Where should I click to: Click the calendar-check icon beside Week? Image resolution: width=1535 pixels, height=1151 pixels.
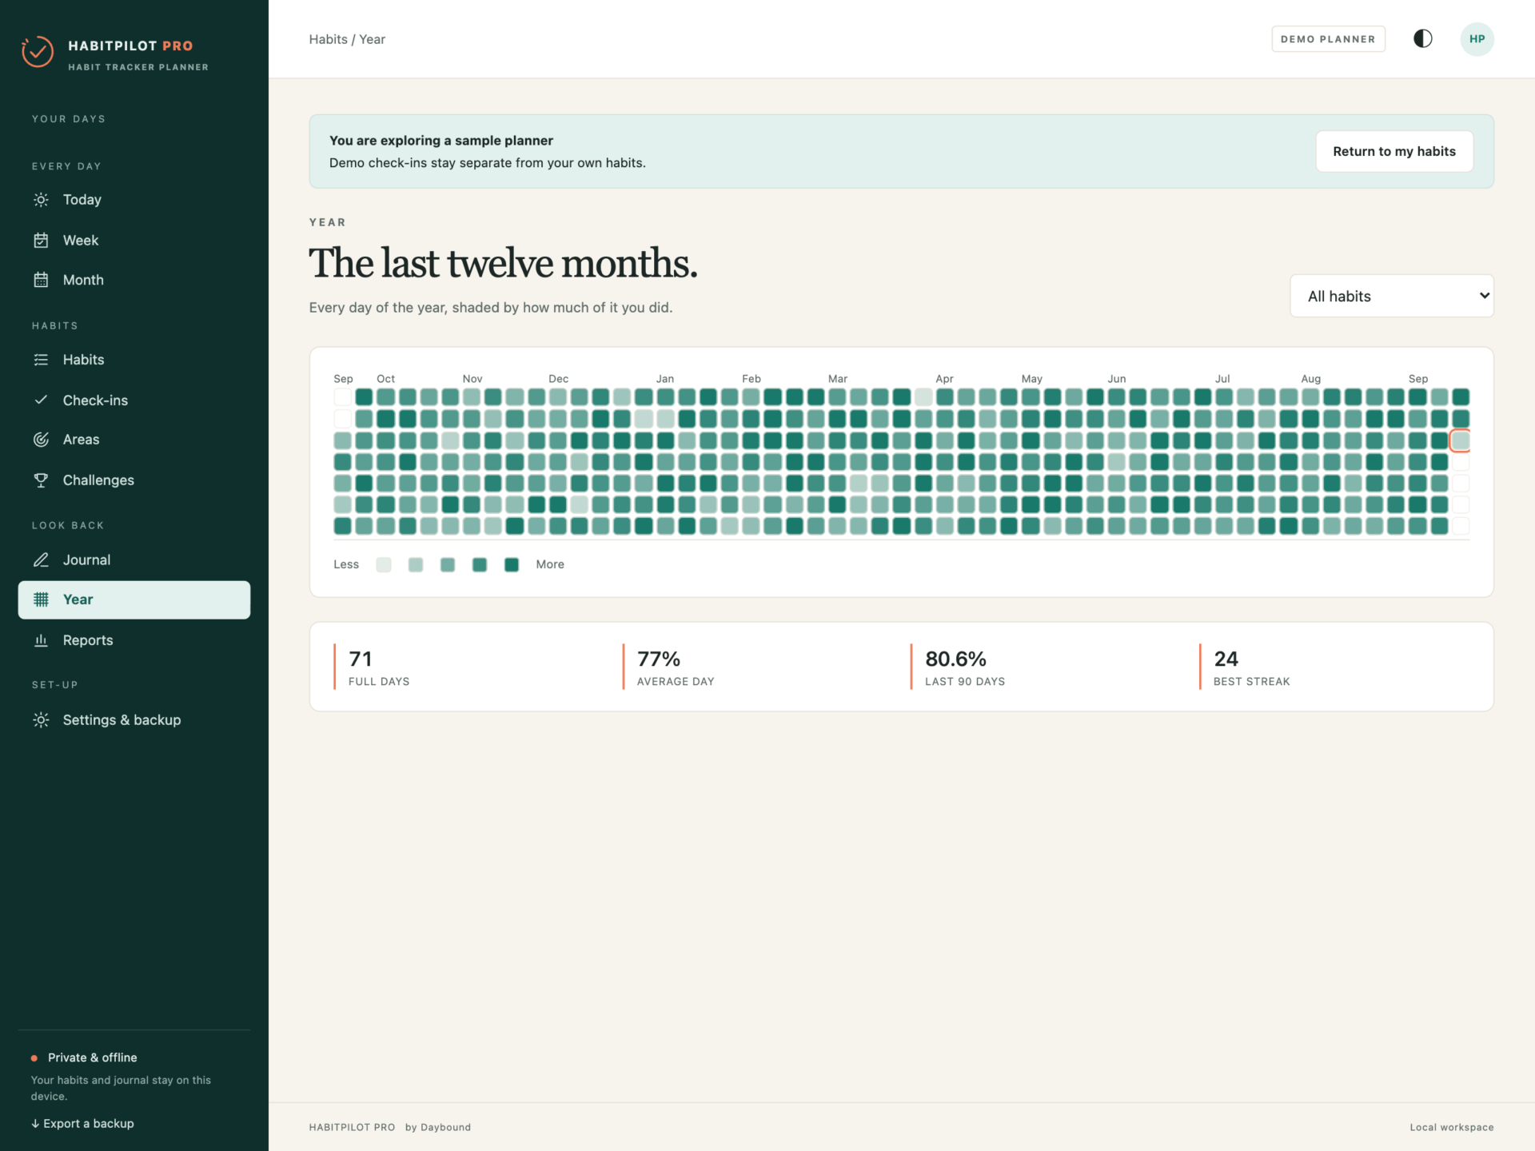pos(41,240)
